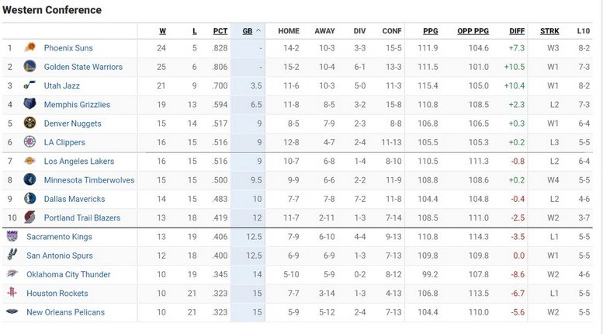Click the Golden State Warriors logo
This screenshot has height=334, width=603.
[x=30, y=67]
